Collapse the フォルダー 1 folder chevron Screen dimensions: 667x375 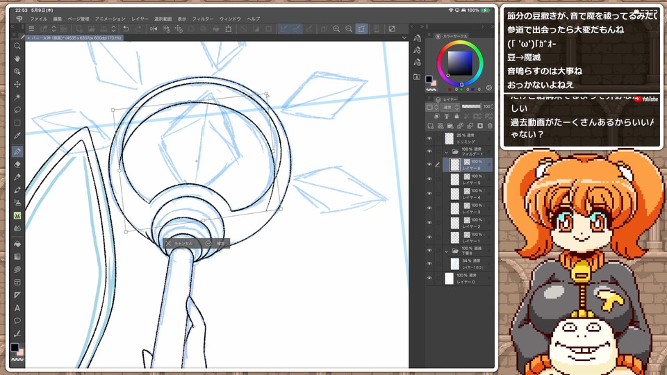click(446, 152)
